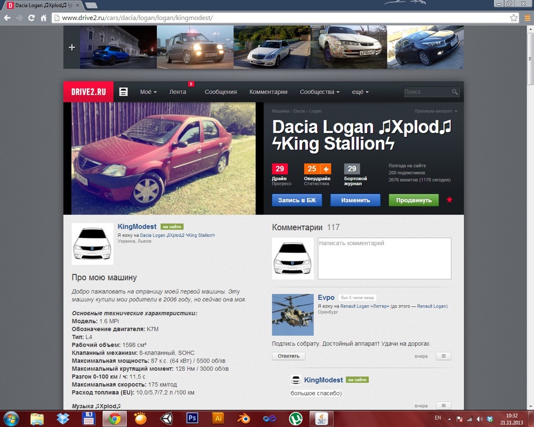Expand the Моё dropdown menu
Image resolution: width=534 pixels, height=427 pixels.
coord(149,92)
